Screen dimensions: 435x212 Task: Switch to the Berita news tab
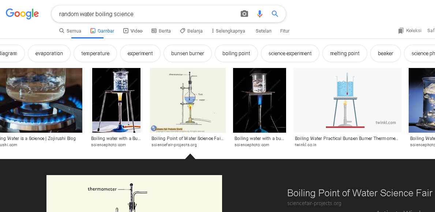click(x=161, y=31)
